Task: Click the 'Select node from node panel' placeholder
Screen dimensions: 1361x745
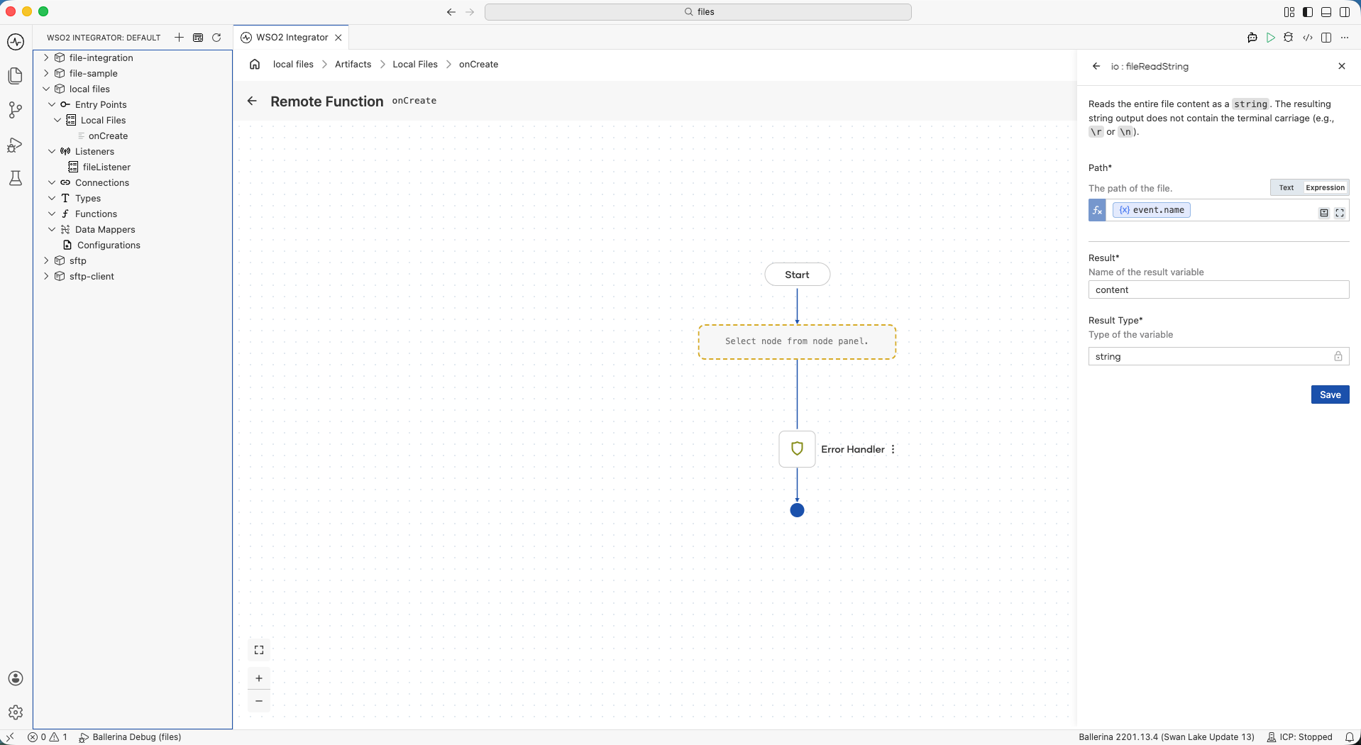Action: click(x=797, y=341)
